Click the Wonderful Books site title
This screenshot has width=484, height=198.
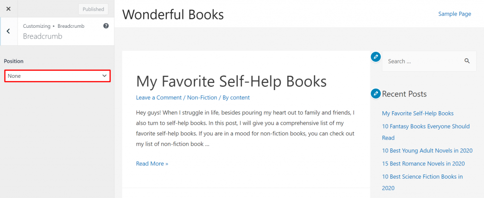[x=173, y=15]
